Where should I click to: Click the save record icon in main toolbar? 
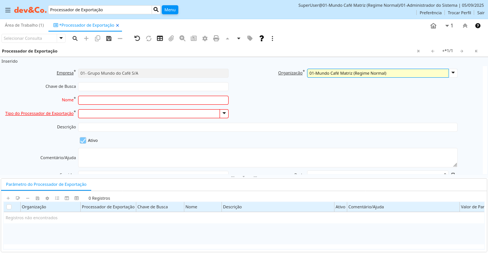point(109,38)
